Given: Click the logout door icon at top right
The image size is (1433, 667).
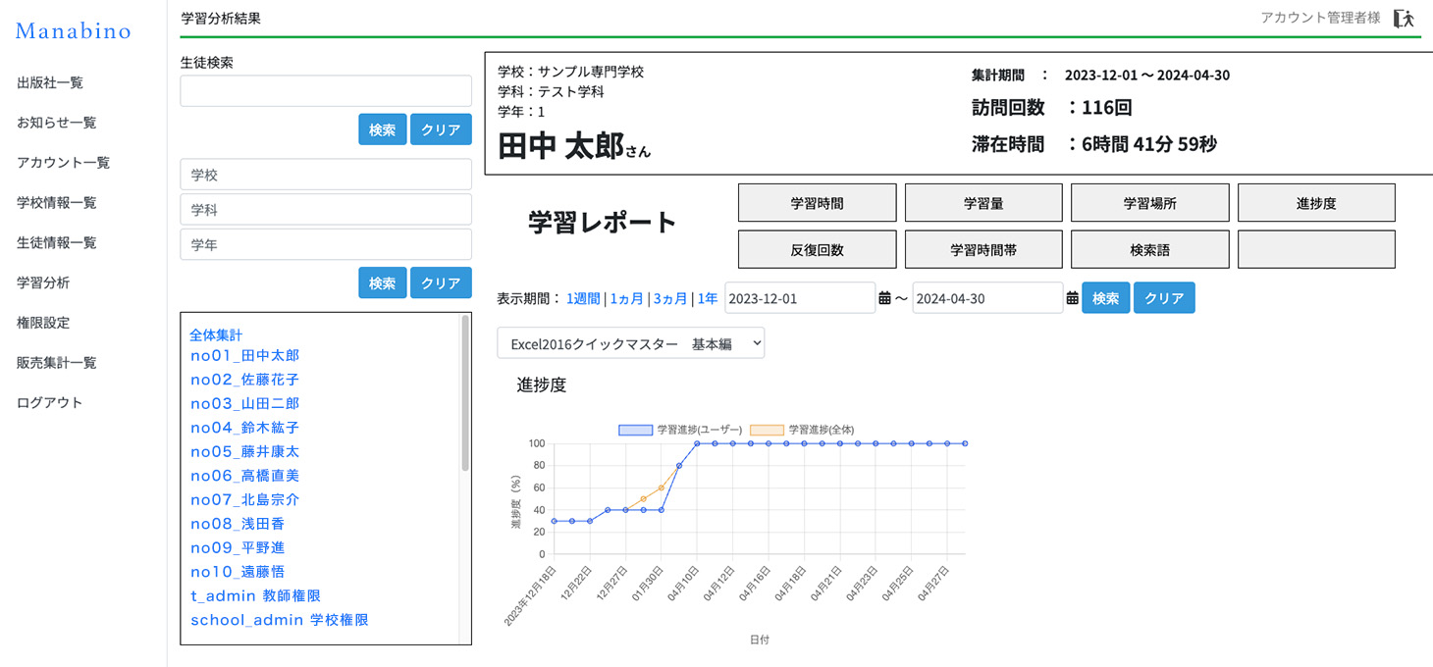Looking at the screenshot, I should pos(1404,18).
